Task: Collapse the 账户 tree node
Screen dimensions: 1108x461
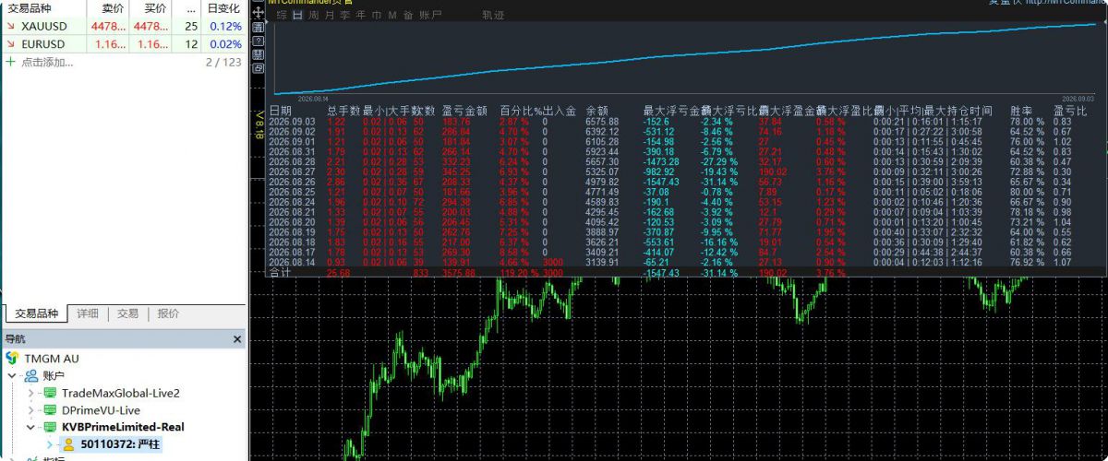Action: click(x=12, y=375)
